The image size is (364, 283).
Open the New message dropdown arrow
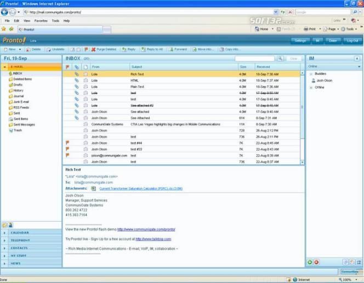[x=20, y=49]
